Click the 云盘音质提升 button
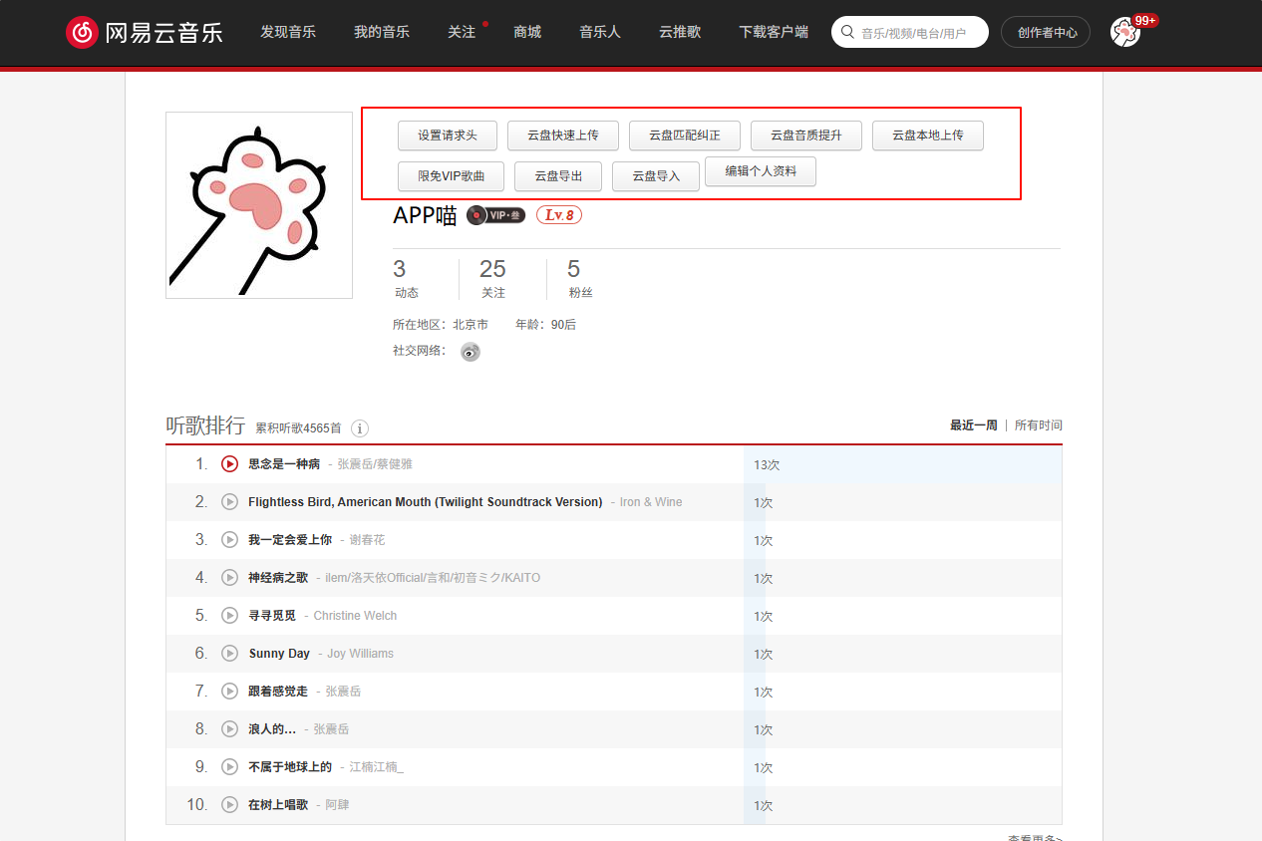This screenshot has height=841, width=1262. pyautogui.click(x=806, y=136)
